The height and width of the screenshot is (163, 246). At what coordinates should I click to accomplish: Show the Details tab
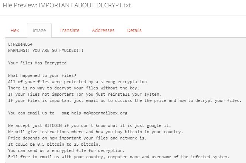(x=134, y=31)
